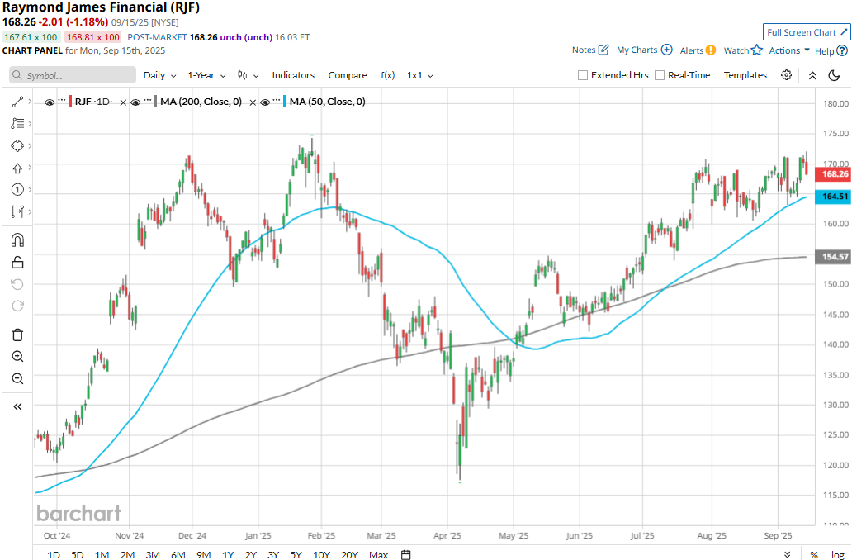
Task: Open the Full Screen Chart button
Action: [x=807, y=32]
